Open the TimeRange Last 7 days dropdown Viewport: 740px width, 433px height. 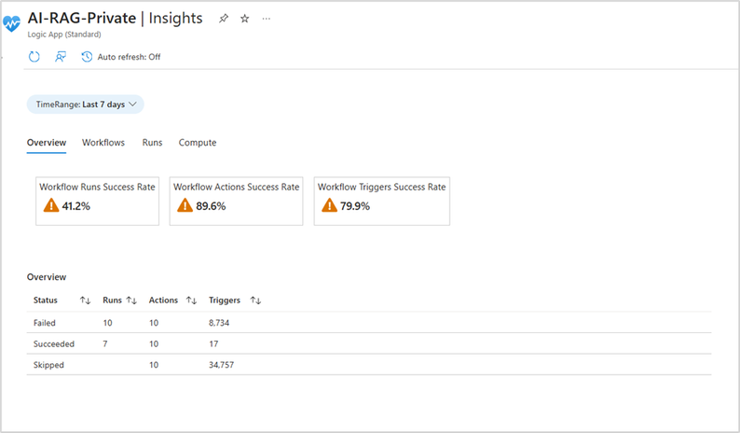tap(86, 105)
